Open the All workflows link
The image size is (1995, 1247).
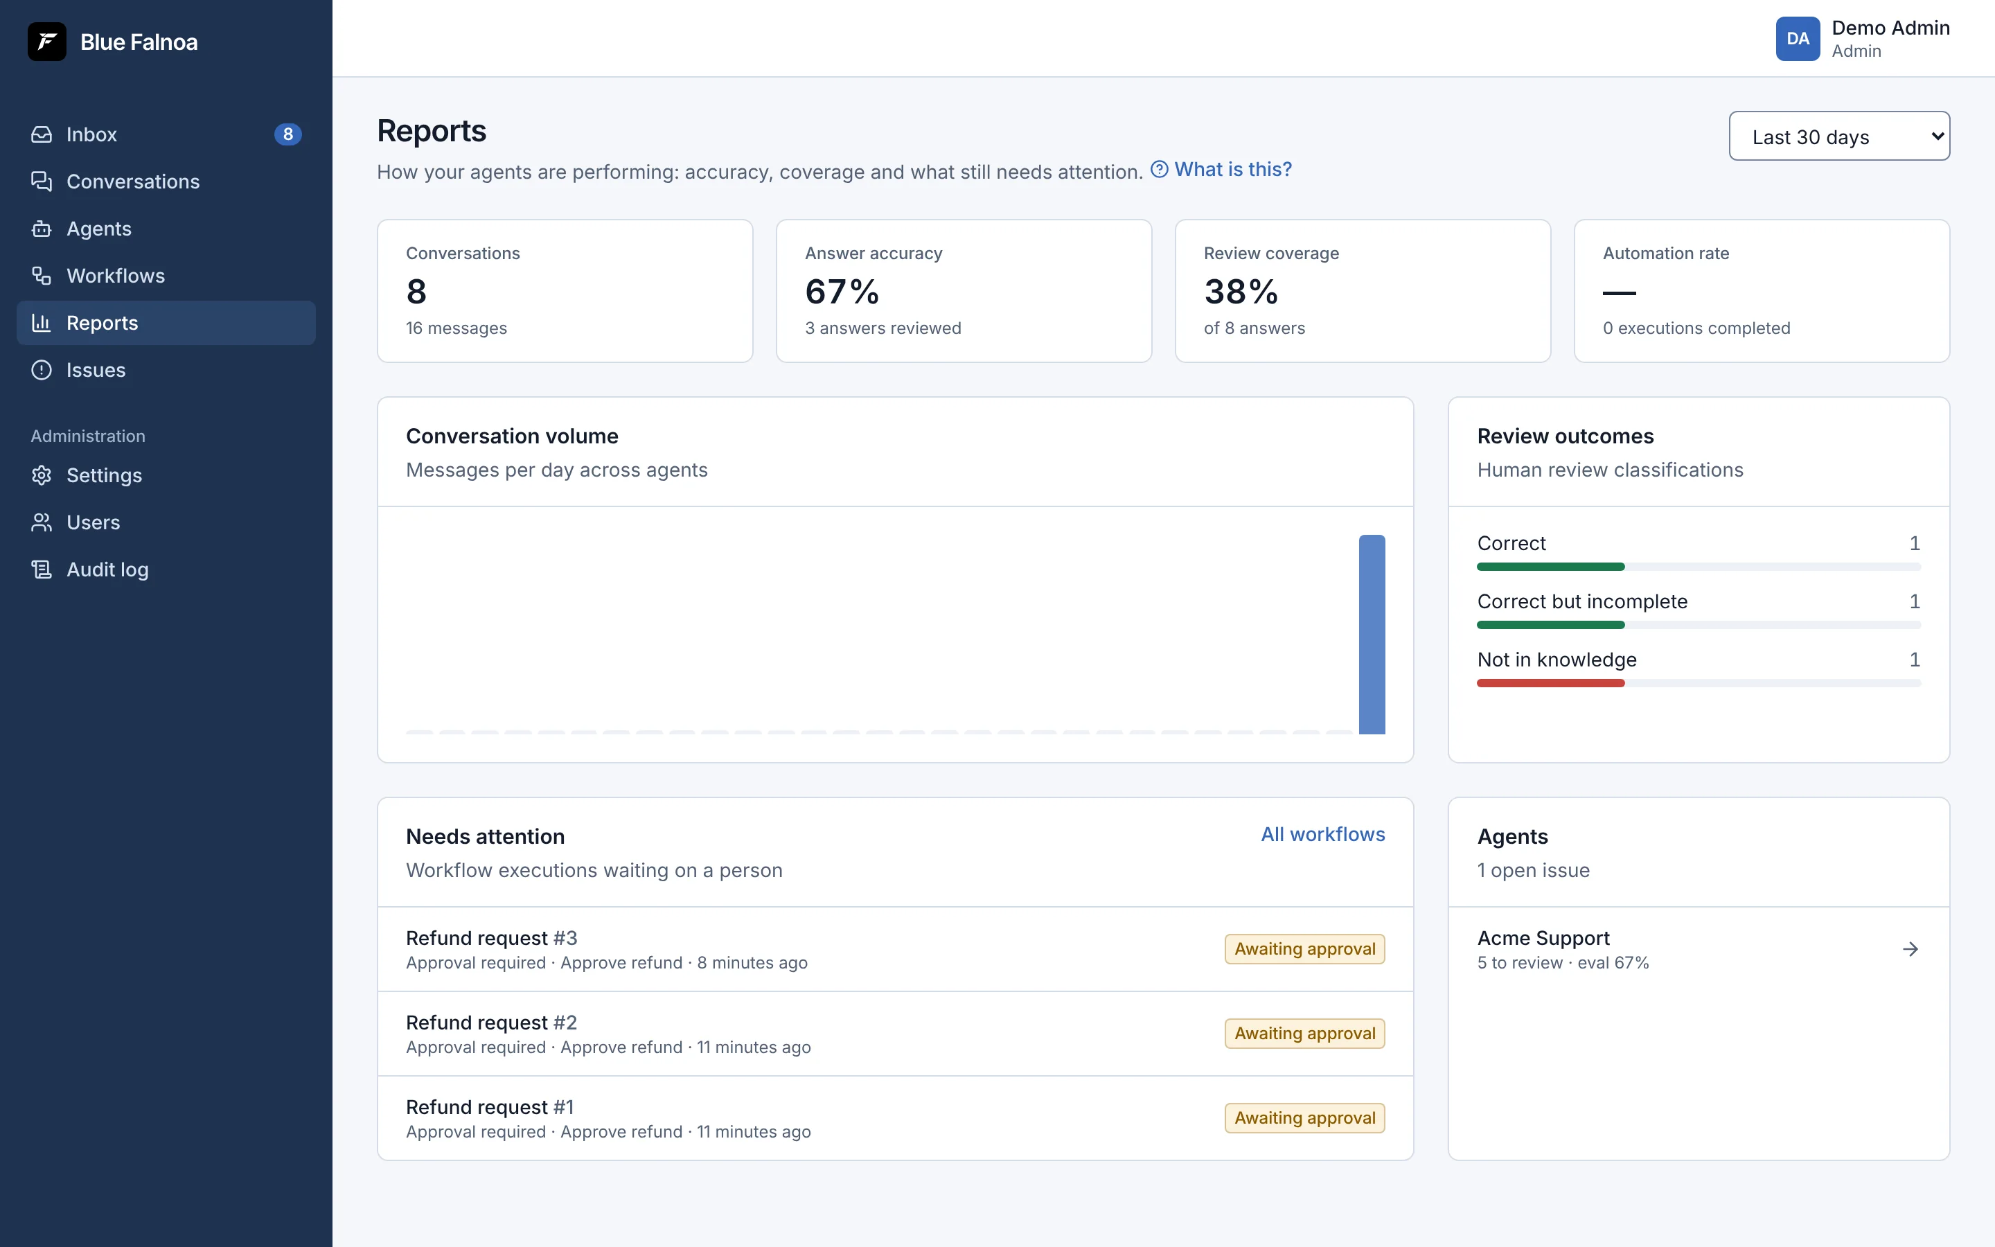1322,835
